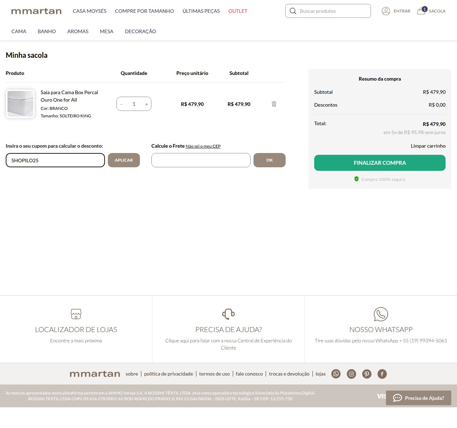
Task: Open fale conosco footer link
Action: pyautogui.click(x=249, y=374)
